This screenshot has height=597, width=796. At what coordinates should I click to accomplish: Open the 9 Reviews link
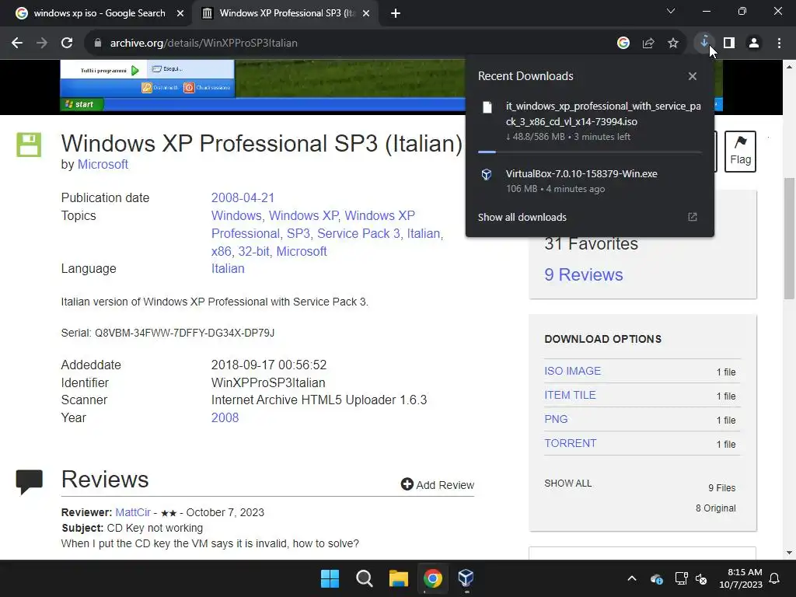583,274
